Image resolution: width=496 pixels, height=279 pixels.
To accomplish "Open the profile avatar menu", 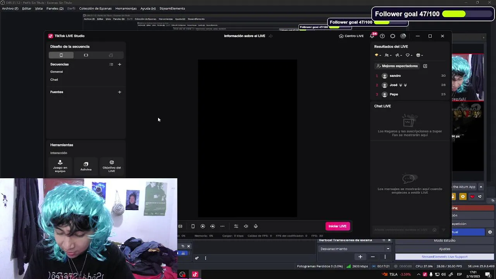I will (x=403, y=36).
